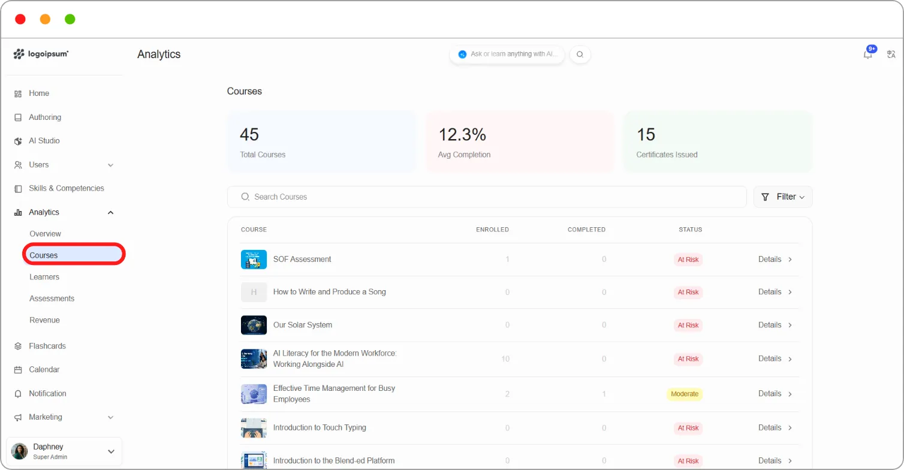The height and width of the screenshot is (470, 904).
Task: Click the STATUS column header
Action: 691,230
